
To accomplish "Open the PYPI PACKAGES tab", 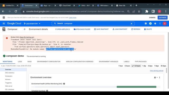I will tap(141, 61).
